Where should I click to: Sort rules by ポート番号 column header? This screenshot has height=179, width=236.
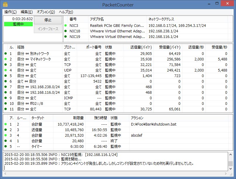click(90, 47)
